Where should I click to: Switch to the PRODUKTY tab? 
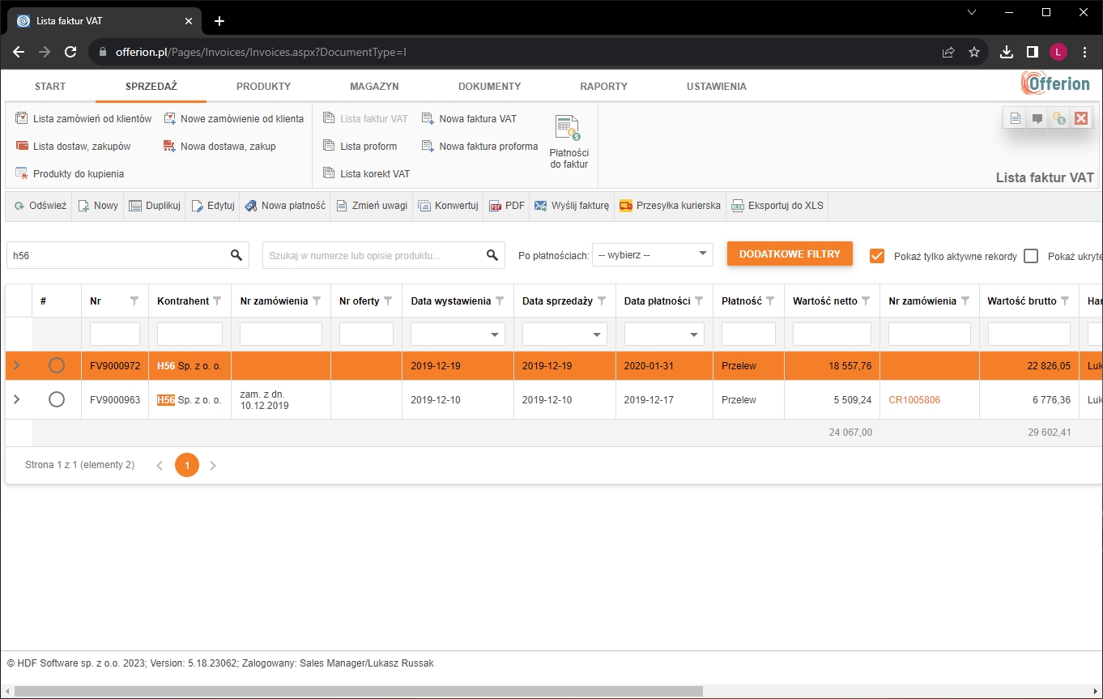(x=263, y=86)
